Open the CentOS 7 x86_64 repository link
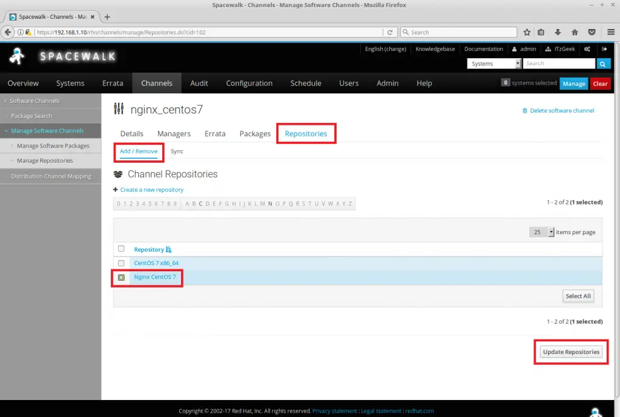 [156, 263]
